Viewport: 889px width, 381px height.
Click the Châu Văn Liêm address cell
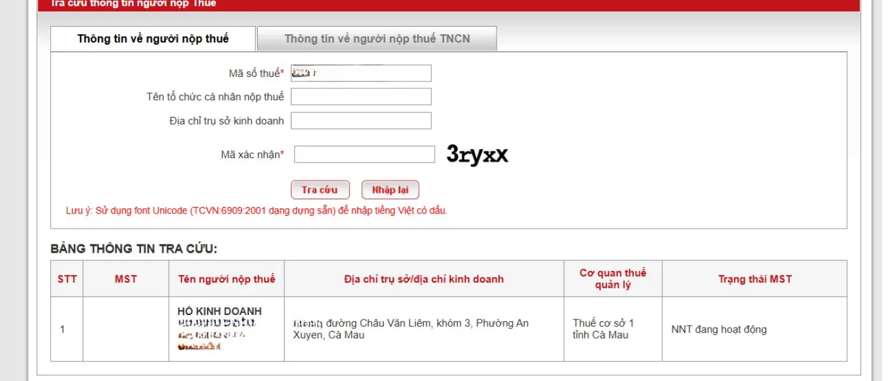click(x=411, y=329)
